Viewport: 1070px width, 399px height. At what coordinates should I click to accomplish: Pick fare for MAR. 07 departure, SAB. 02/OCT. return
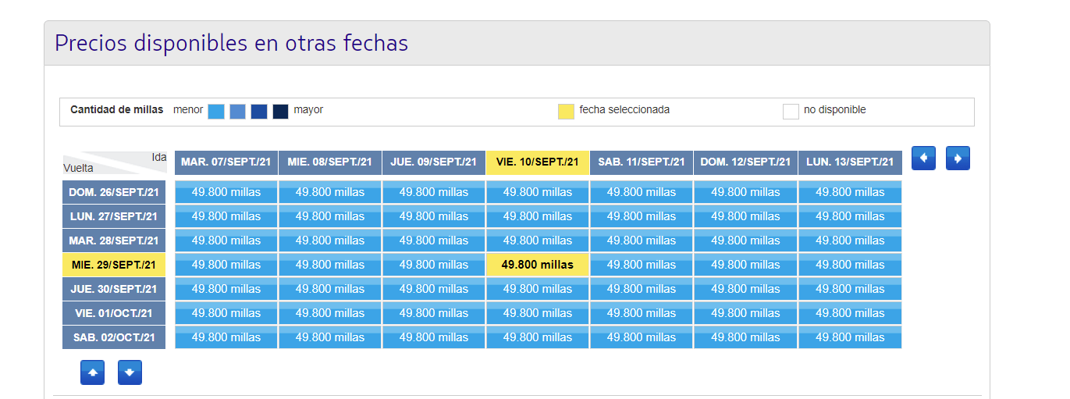click(226, 337)
